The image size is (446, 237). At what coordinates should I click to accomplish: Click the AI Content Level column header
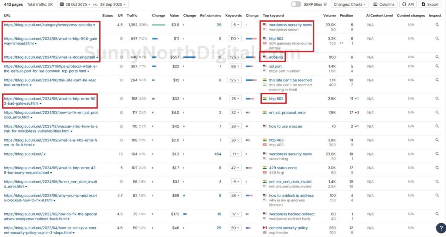(x=379, y=16)
